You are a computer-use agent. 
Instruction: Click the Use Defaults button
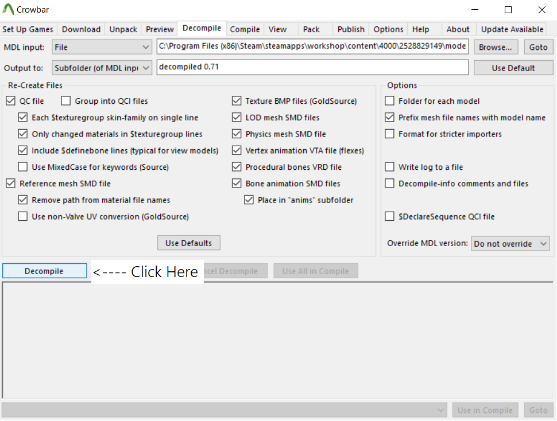188,243
